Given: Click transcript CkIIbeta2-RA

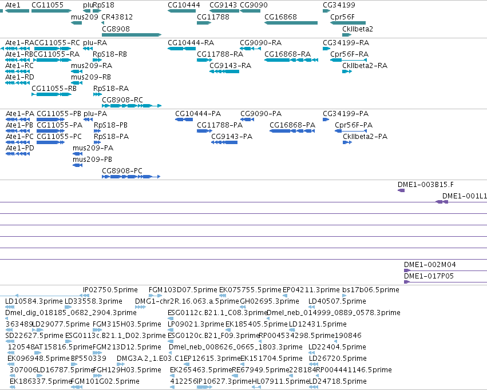Looking at the screenshot, I should coord(347,71).
